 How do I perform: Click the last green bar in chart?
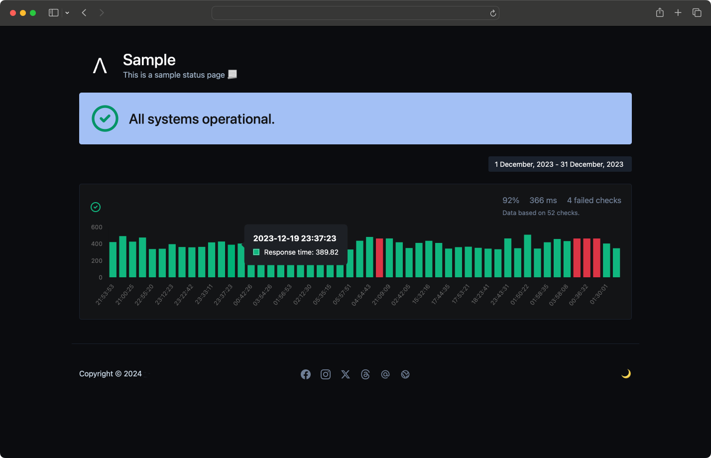point(616,263)
